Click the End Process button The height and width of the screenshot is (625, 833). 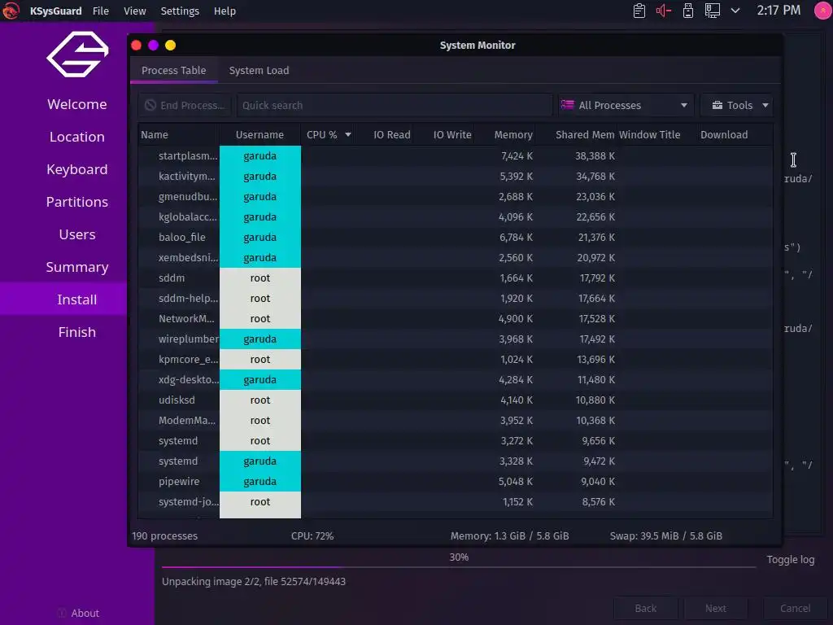pos(185,105)
